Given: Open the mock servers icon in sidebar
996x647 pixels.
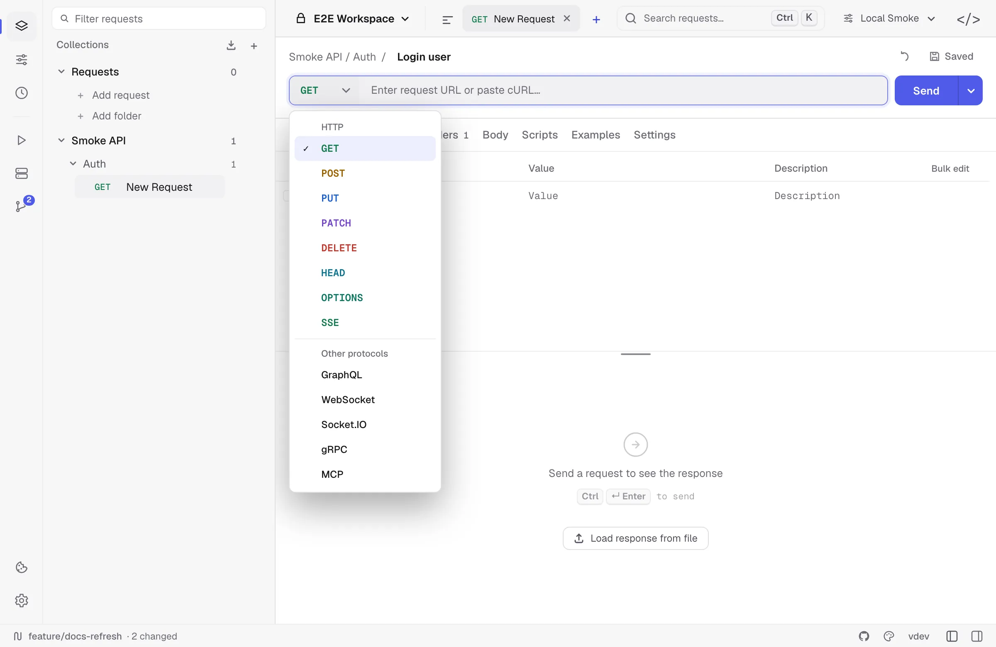Looking at the screenshot, I should coord(21,173).
